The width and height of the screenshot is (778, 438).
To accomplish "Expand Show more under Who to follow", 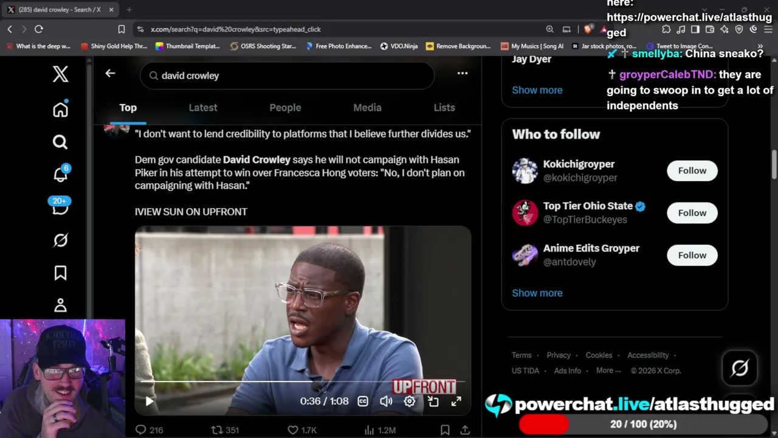I will pos(537,293).
